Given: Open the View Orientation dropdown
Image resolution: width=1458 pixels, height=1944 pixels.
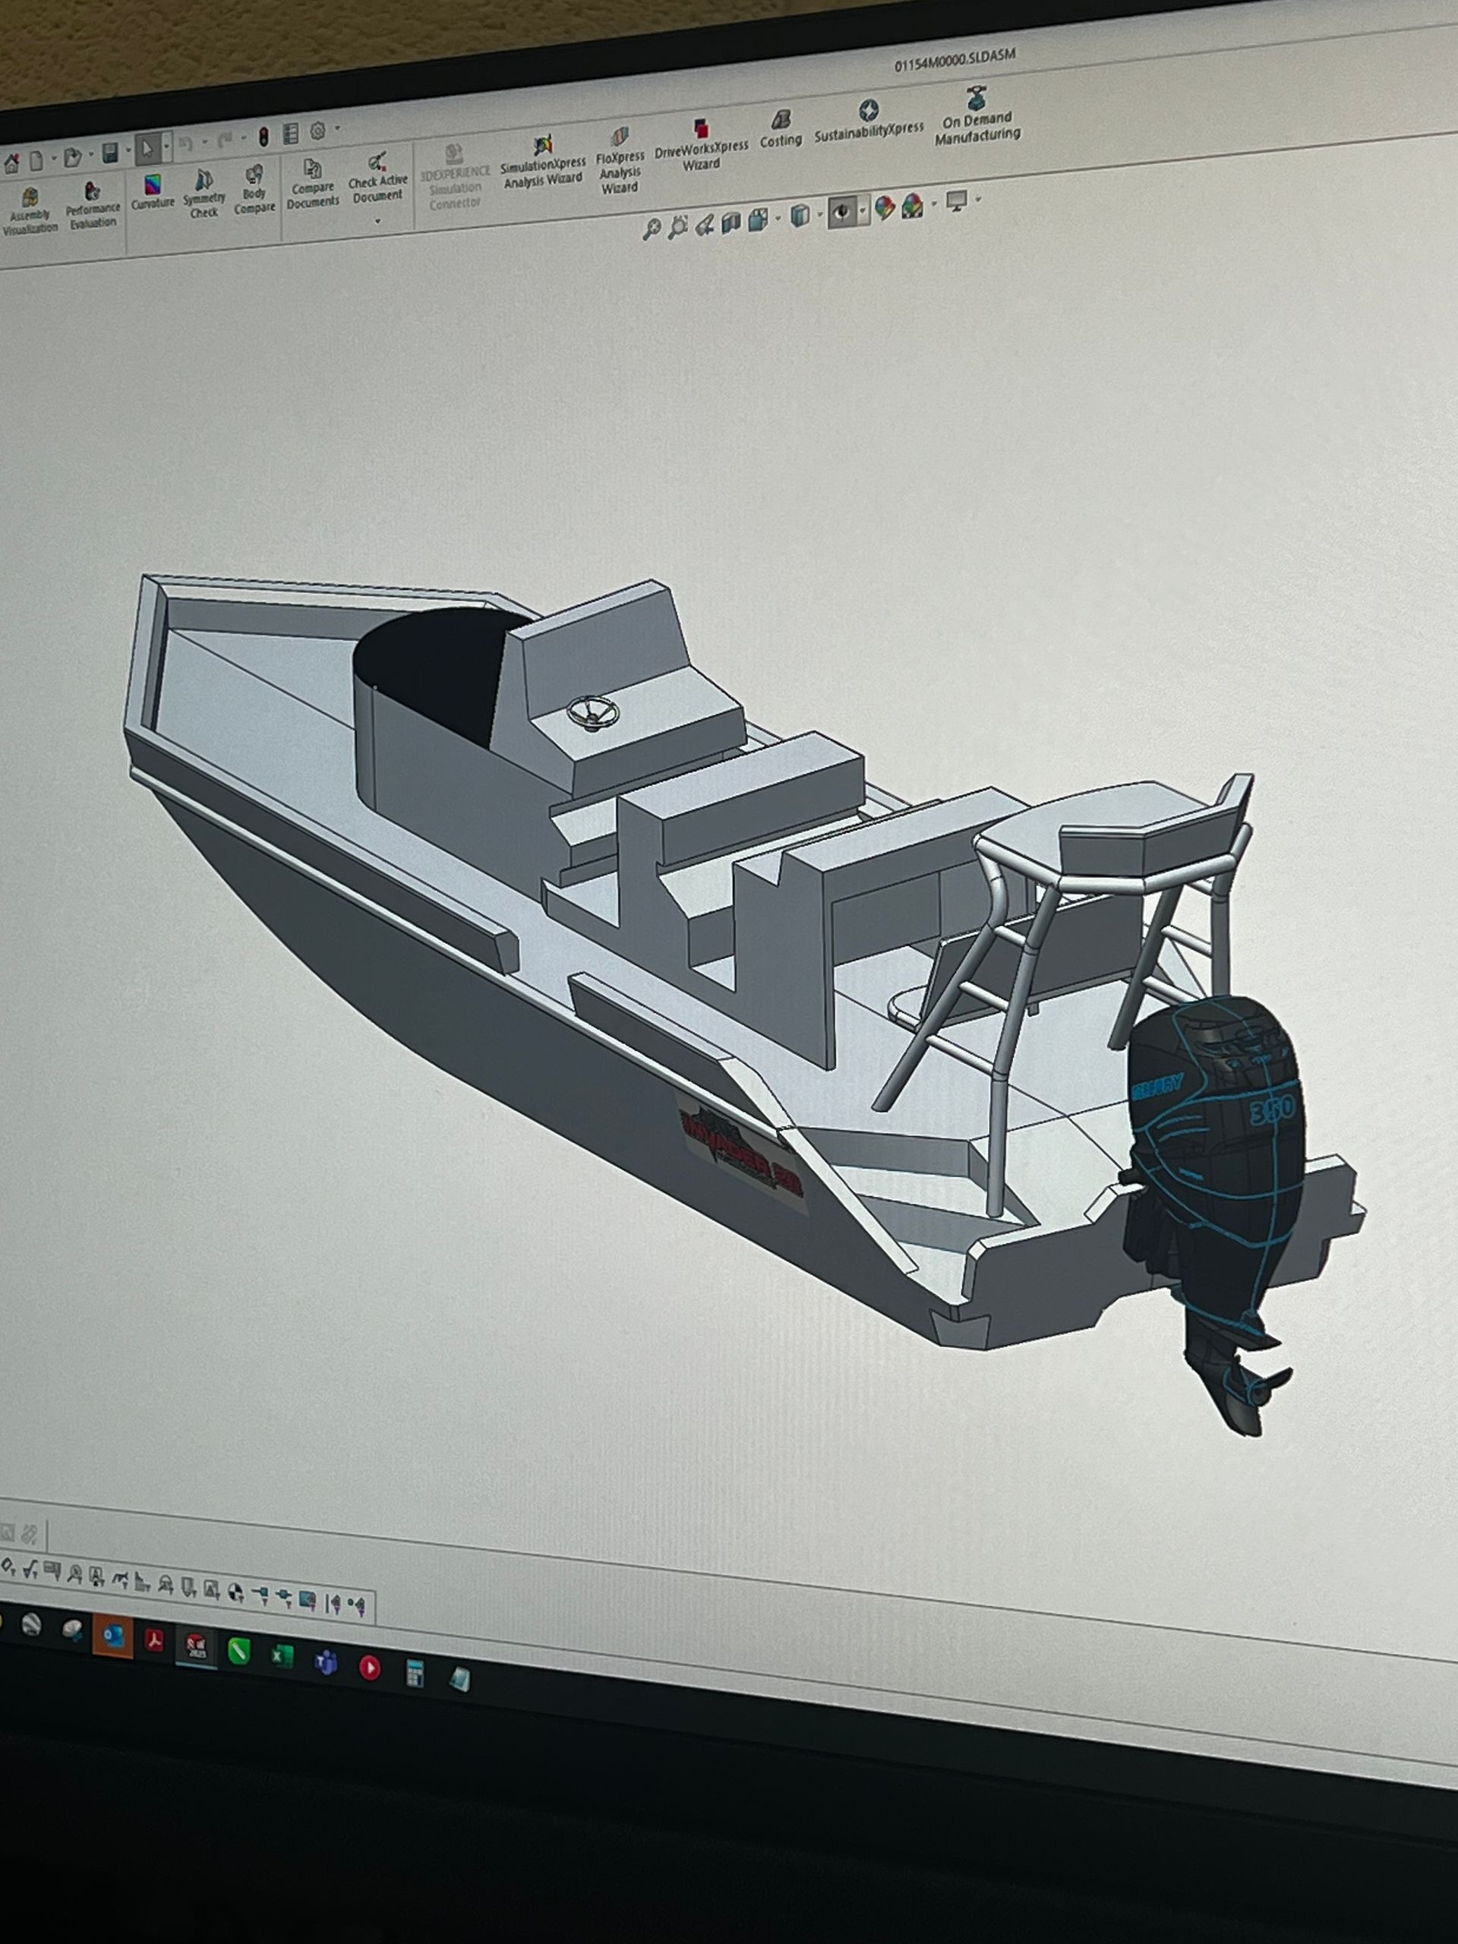Looking at the screenshot, I should click(777, 217).
